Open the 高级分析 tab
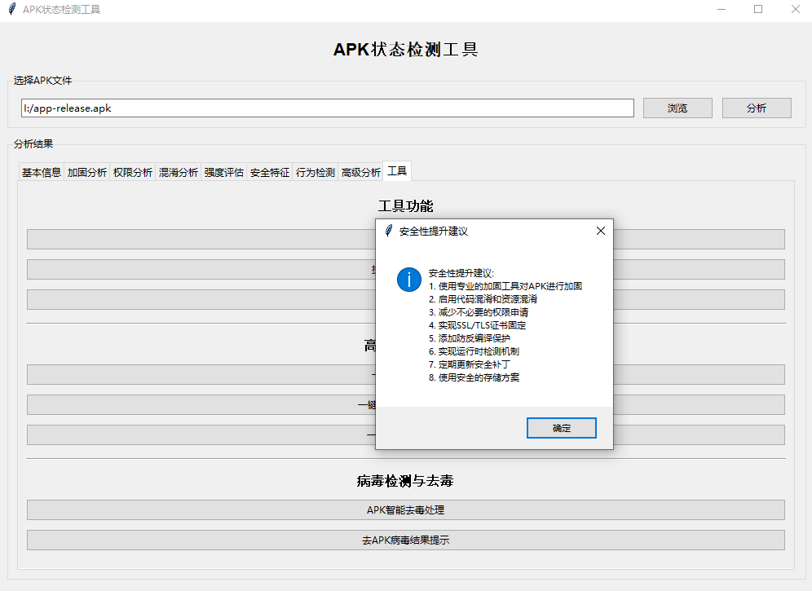Image resolution: width=812 pixels, height=591 pixels. pos(360,170)
